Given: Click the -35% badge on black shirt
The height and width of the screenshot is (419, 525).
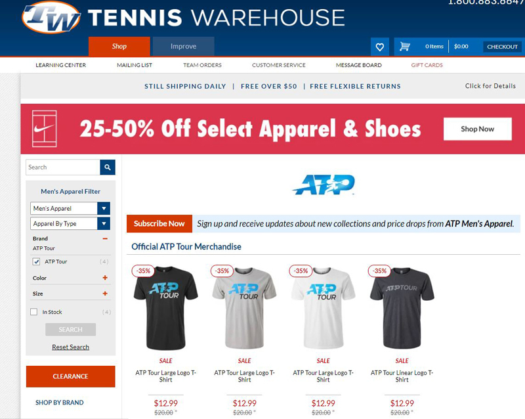Looking at the screenshot, I should coord(143,271).
